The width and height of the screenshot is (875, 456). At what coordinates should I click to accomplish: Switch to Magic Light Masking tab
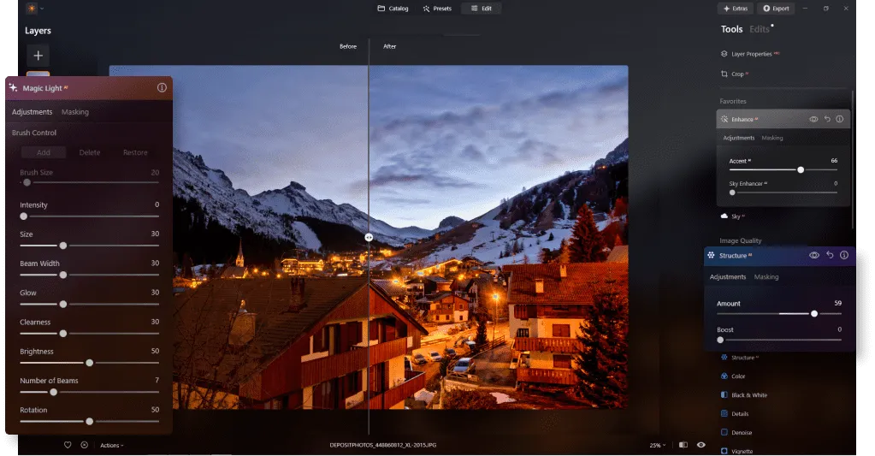(74, 111)
